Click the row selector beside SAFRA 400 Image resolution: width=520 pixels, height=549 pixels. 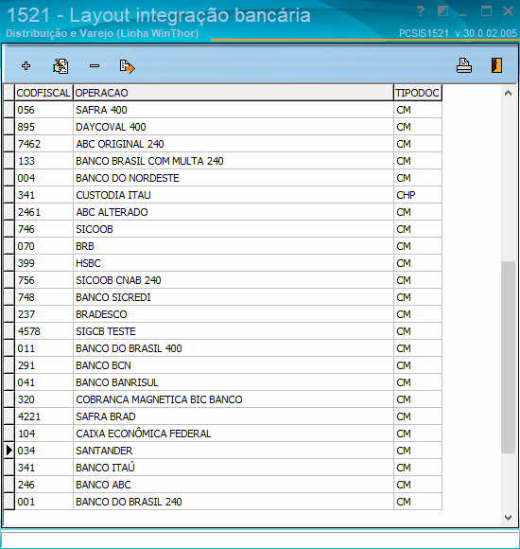pyautogui.click(x=9, y=110)
